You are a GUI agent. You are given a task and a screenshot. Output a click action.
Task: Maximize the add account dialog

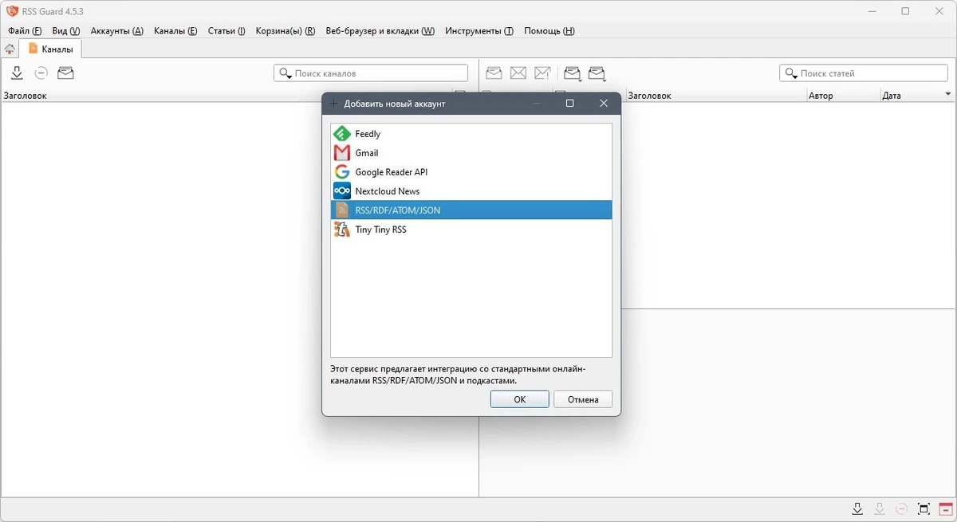[x=570, y=104]
